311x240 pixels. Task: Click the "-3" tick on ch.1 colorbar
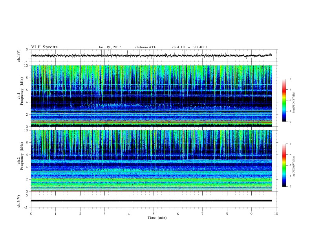(290, 79)
